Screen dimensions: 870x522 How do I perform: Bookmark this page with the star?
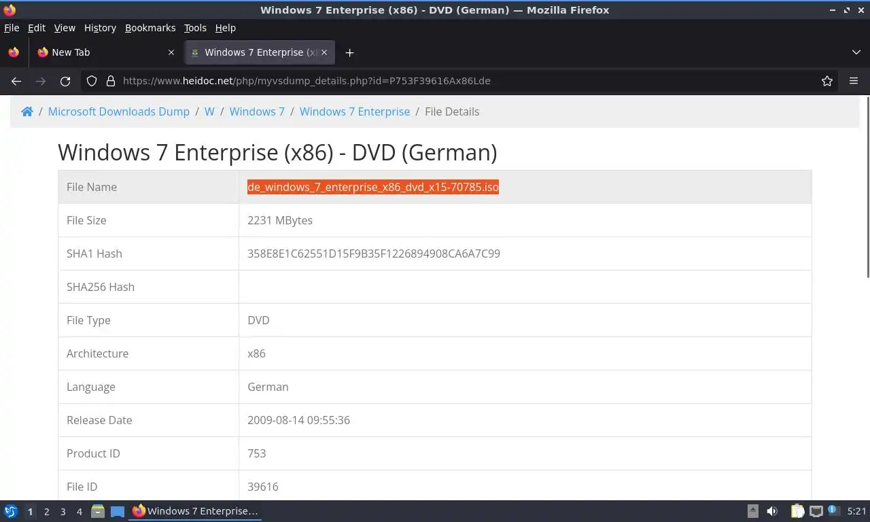tap(827, 81)
